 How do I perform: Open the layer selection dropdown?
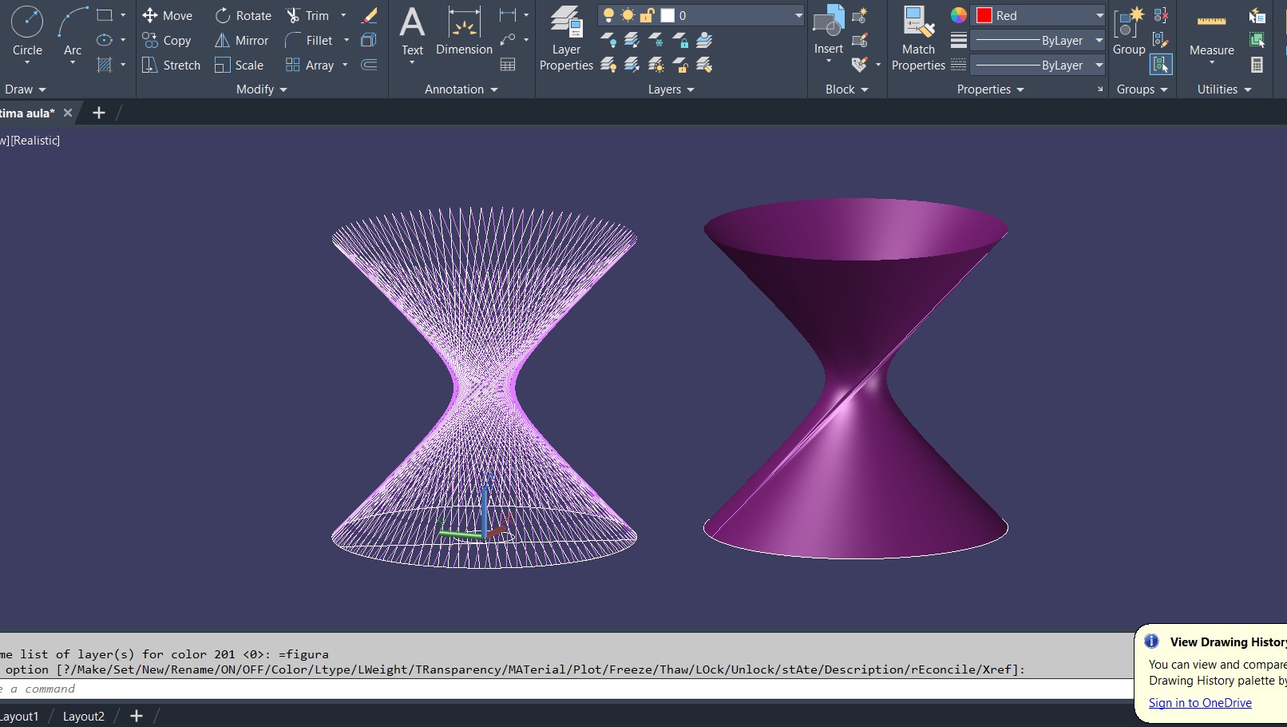tap(798, 15)
